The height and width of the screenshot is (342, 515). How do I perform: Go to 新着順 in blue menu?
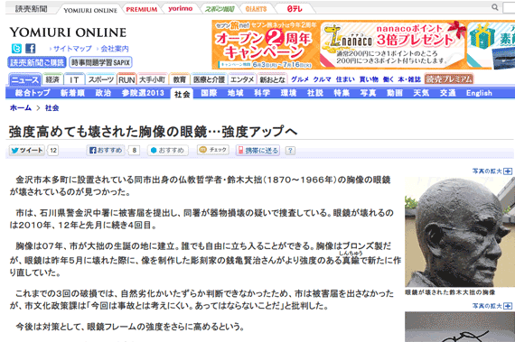[x=72, y=93]
